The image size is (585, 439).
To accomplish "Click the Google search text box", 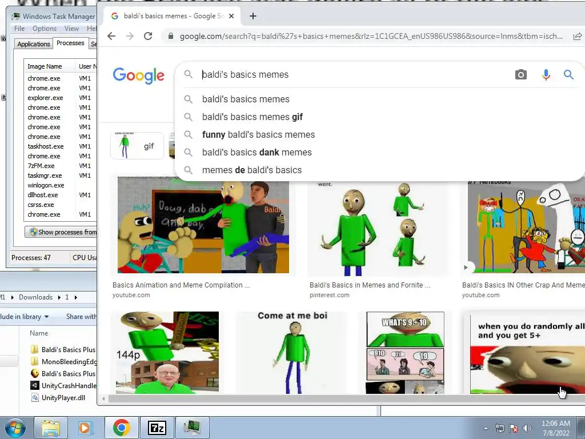I will 354,75.
